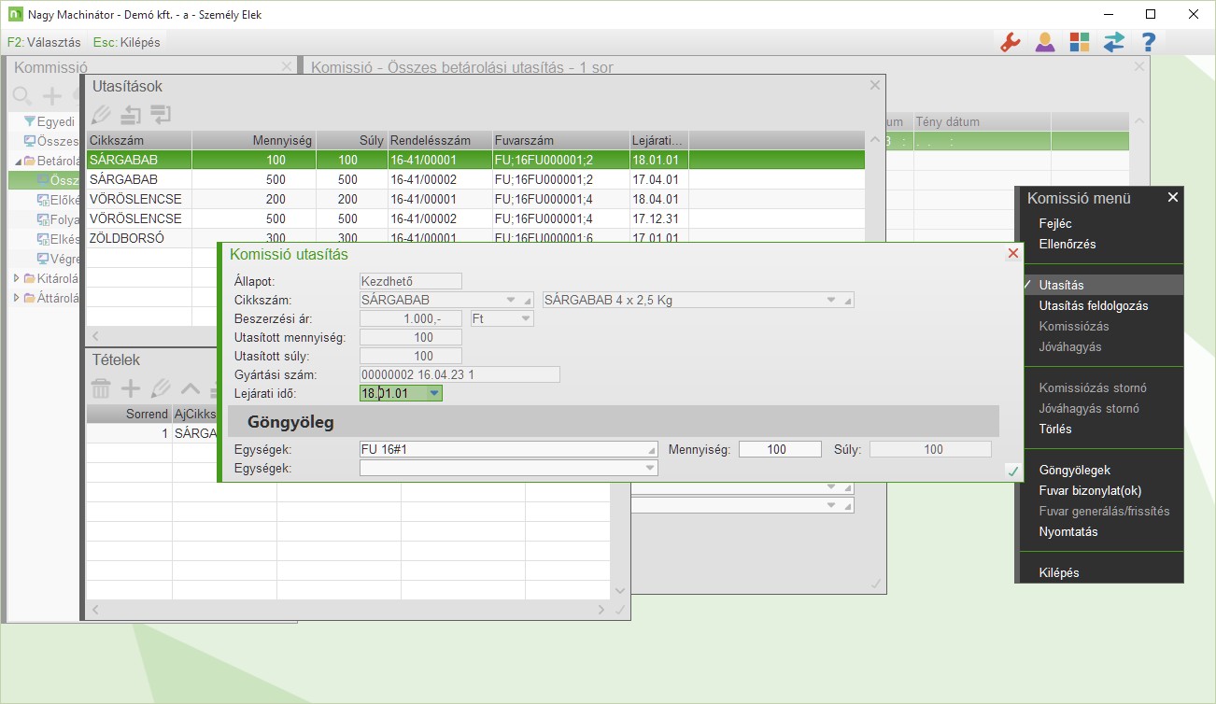Image resolution: width=1216 pixels, height=704 pixels.
Task: Close the Utasítások panel
Action: tap(875, 85)
